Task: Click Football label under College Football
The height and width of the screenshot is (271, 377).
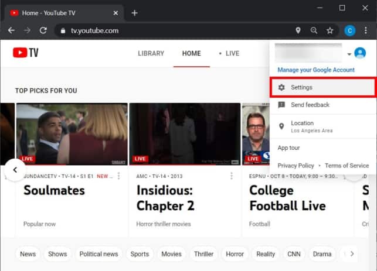Action: [x=260, y=224]
